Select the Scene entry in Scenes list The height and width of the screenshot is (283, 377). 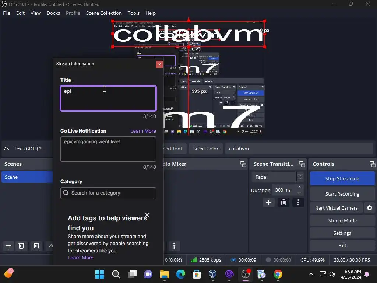coord(27,177)
